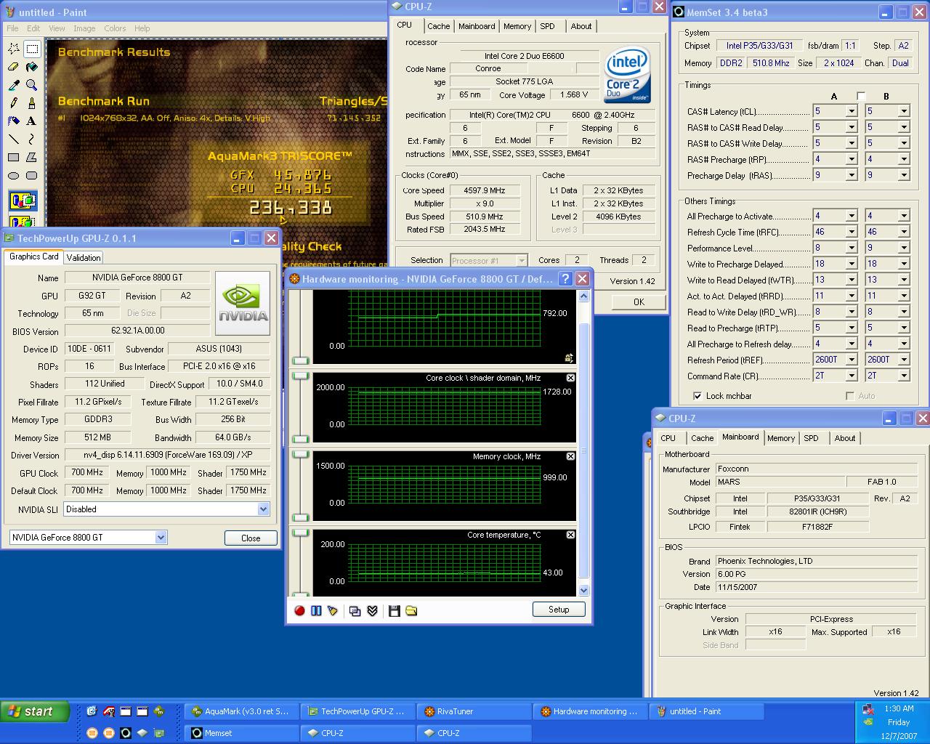
Task: Uncheck the Lock mchbar checkbox in MemSet
Action: pos(697,396)
